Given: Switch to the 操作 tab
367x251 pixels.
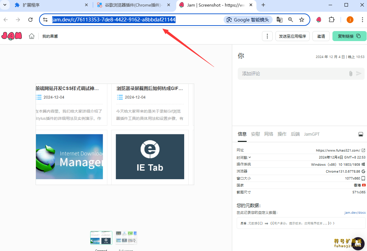Looking at the screenshot, I should (282, 134).
